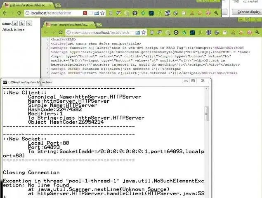Open a new tab in the view-source window

[x=99, y=25]
